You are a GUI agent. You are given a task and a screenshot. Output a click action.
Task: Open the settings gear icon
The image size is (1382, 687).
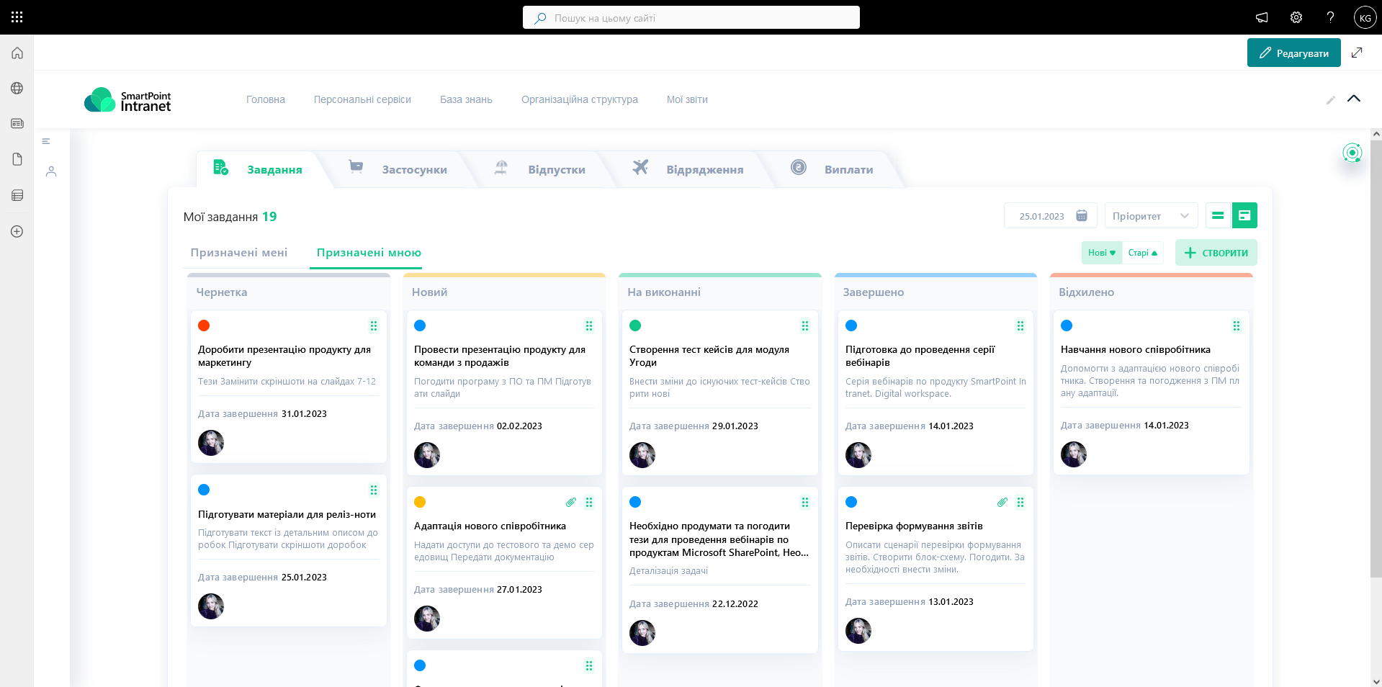[1296, 17]
